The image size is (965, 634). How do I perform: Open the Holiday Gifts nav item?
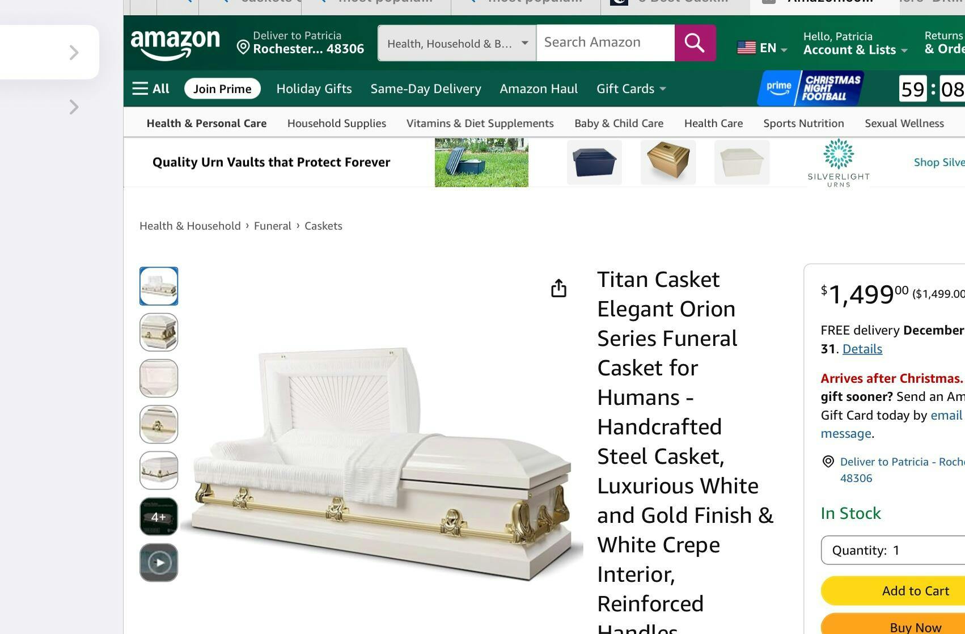point(314,88)
